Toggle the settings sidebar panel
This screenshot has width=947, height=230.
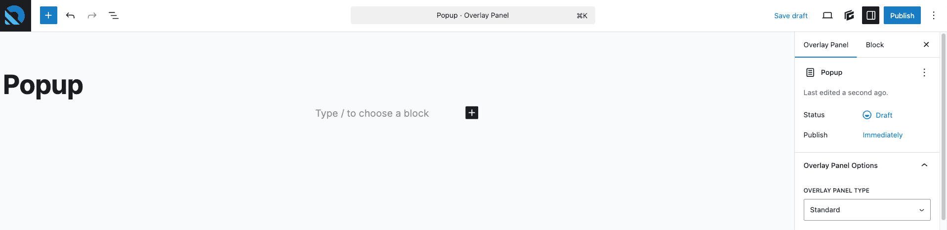871,15
